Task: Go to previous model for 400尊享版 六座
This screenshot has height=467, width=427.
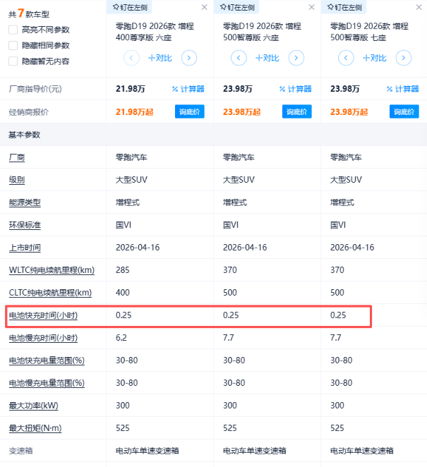Action: pyautogui.click(x=131, y=58)
